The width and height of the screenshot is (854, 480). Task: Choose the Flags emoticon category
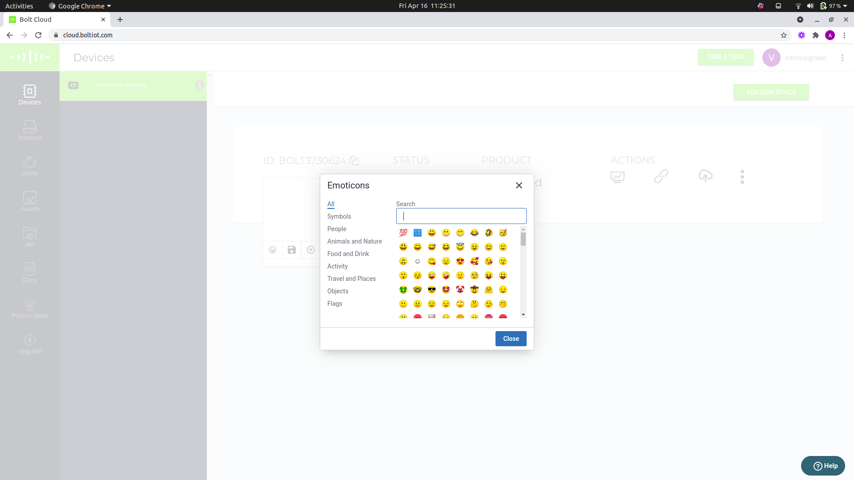click(x=334, y=304)
